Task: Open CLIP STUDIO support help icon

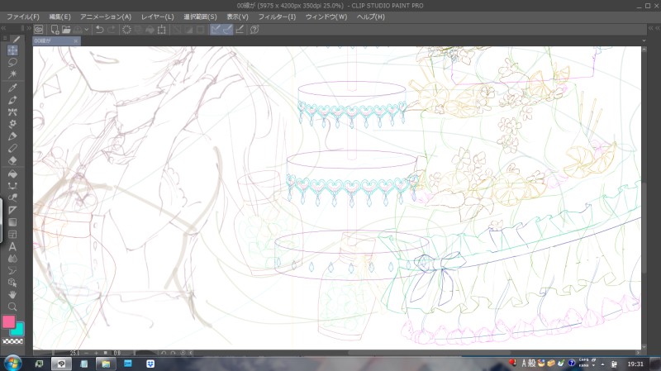Action: [254, 30]
